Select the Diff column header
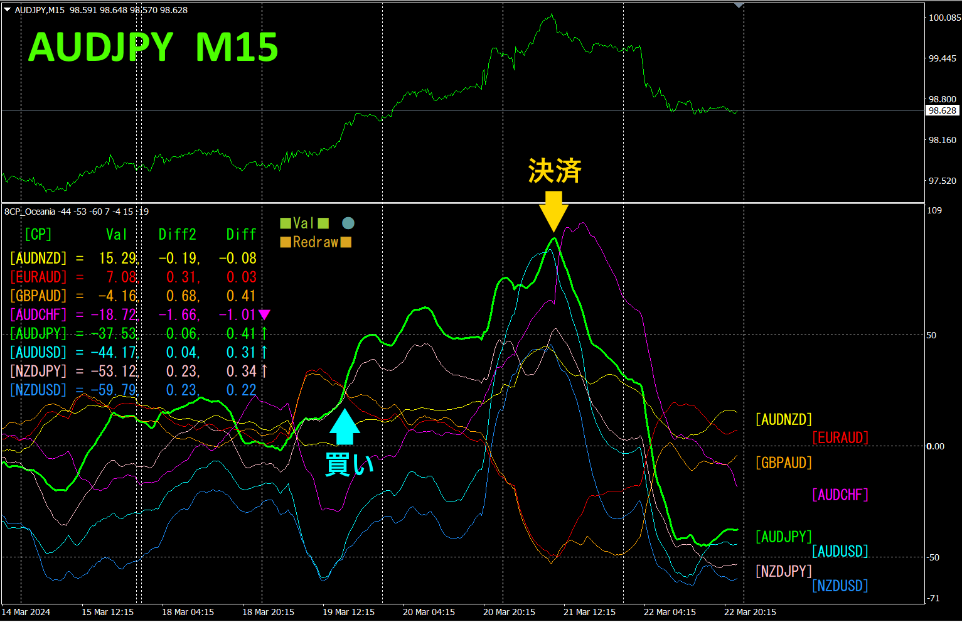962x622 pixels. tap(242, 234)
